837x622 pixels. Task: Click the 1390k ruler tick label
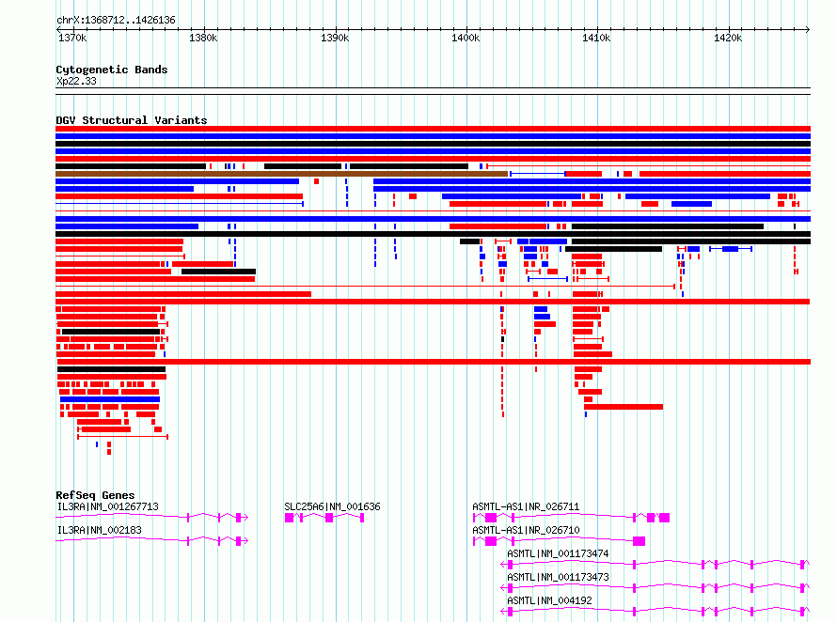click(335, 38)
